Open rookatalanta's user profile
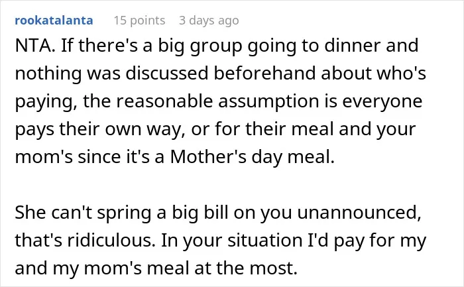The image size is (464, 287). pos(54,21)
